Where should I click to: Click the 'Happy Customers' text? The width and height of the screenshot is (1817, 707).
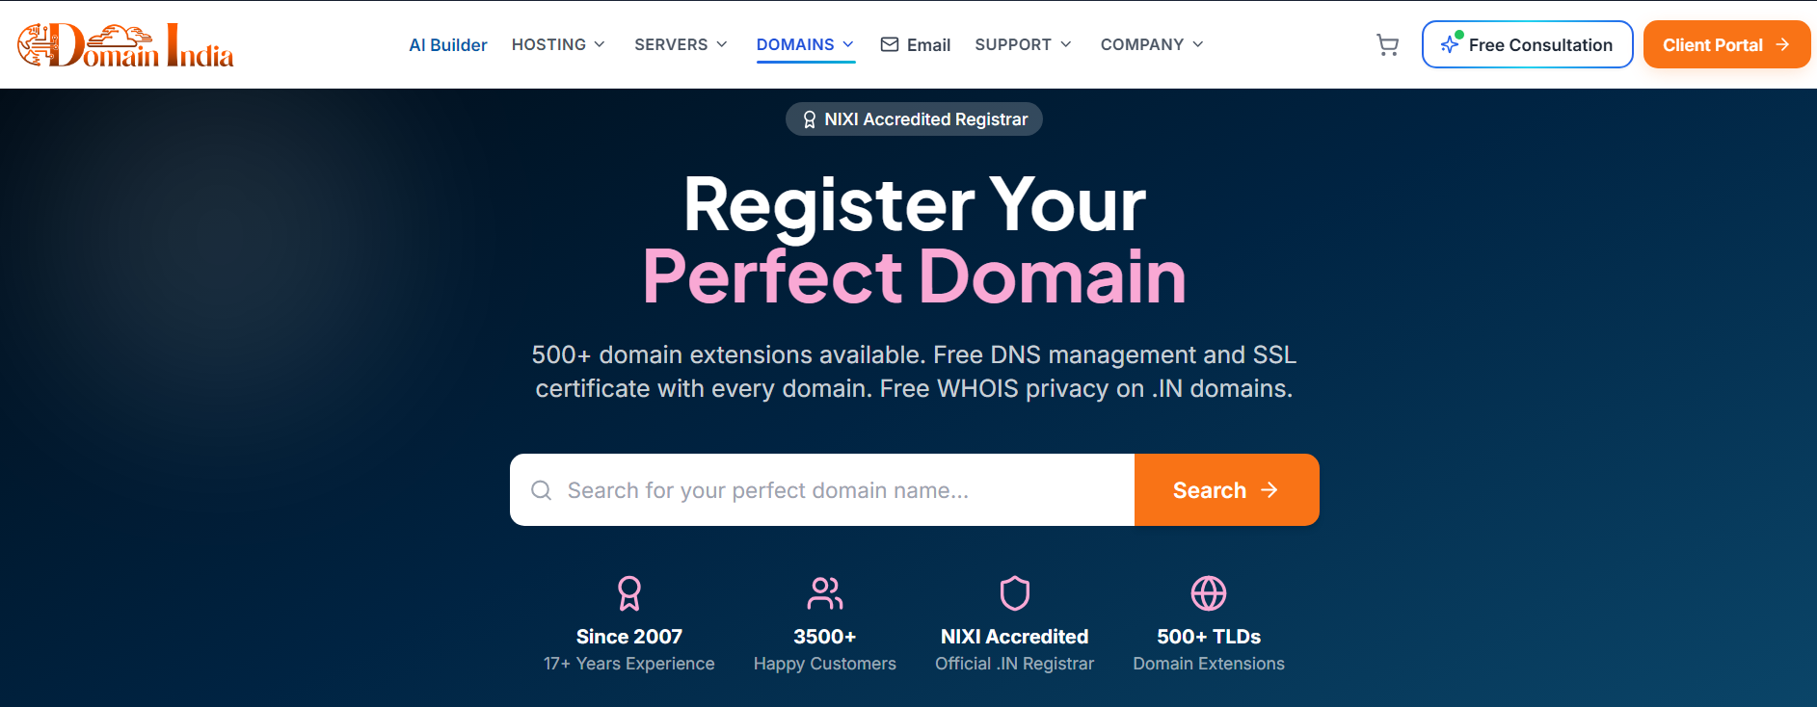[x=825, y=664]
